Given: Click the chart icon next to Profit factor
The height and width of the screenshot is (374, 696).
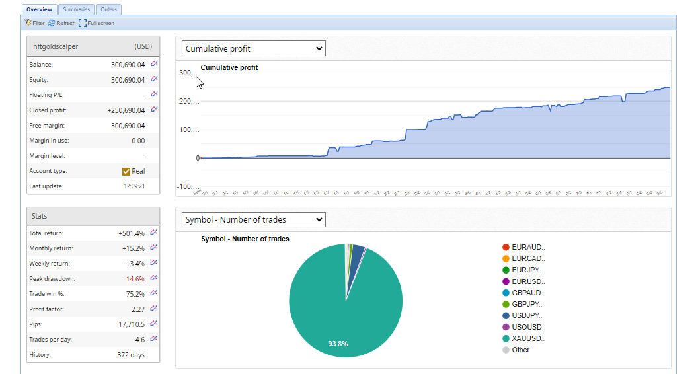Looking at the screenshot, I should click(154, 309).
